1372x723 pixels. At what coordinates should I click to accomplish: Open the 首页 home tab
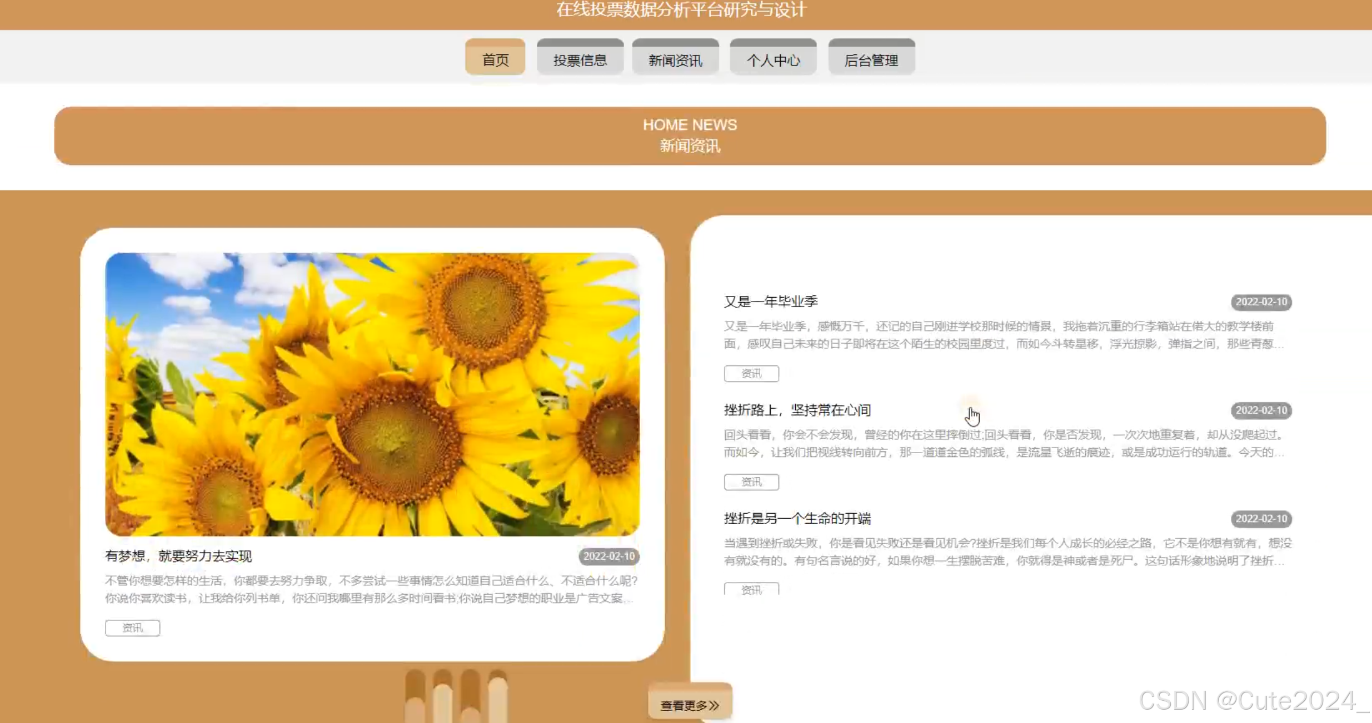tap(495, 59)
